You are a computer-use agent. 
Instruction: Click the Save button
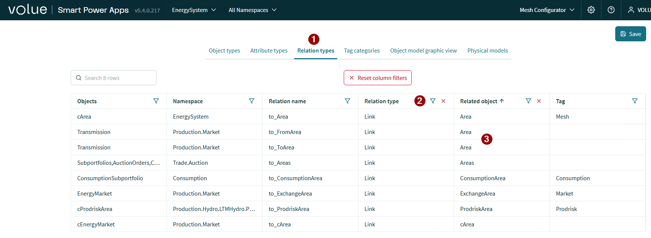[631, 34]
